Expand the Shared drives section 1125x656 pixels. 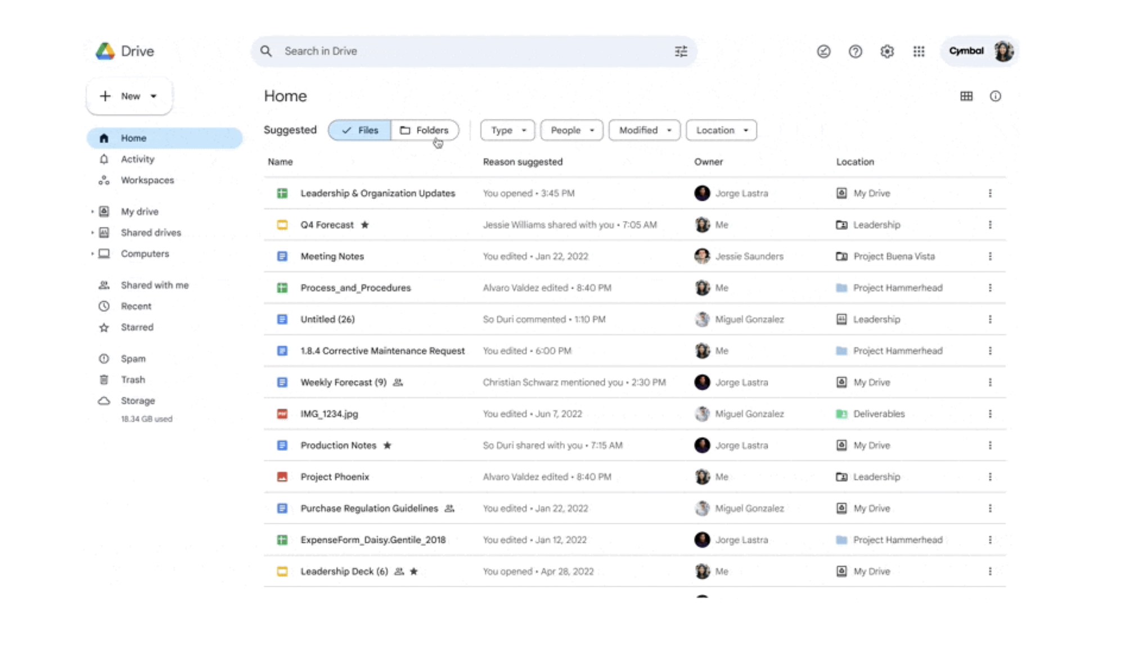[x=92, y=232]
